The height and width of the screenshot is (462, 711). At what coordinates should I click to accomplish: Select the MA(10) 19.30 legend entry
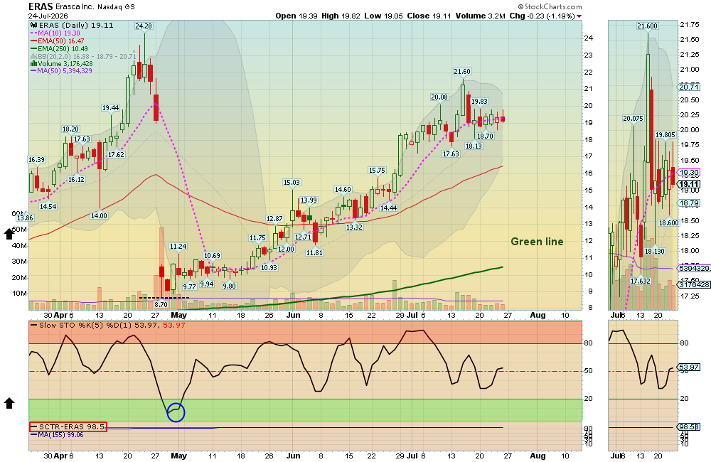point(55,33)
